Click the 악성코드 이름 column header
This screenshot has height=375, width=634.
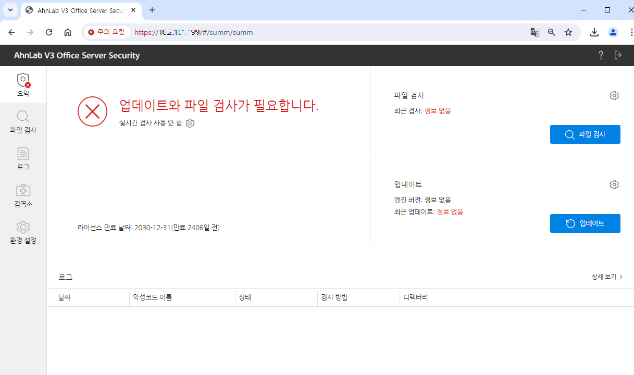[x=152, y=297]
